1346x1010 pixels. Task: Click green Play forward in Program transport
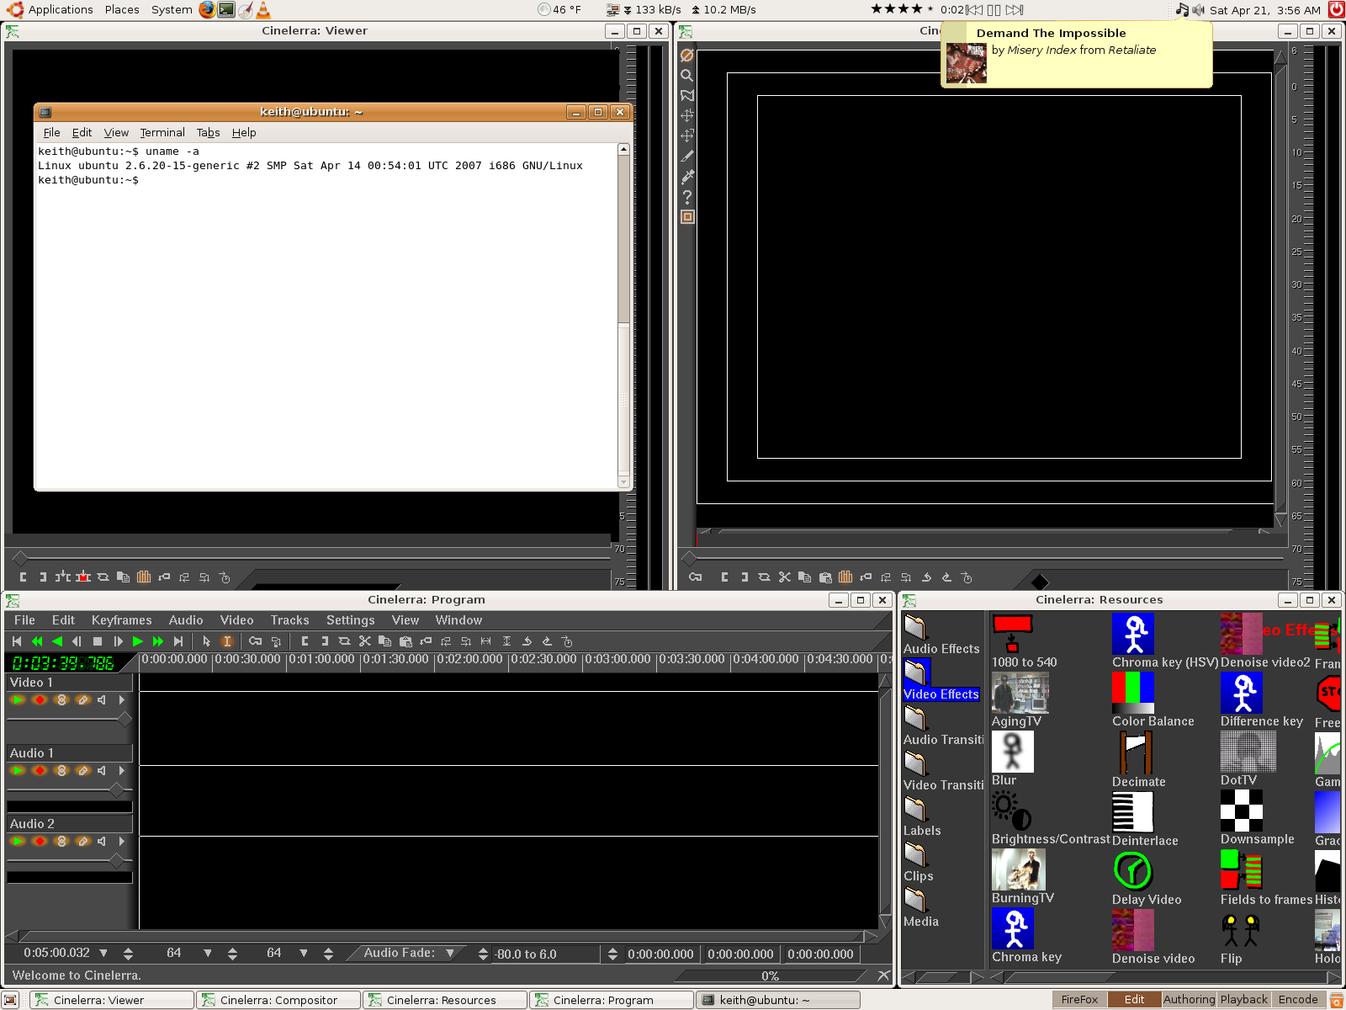pyautogui.click(x=138, y=641)
